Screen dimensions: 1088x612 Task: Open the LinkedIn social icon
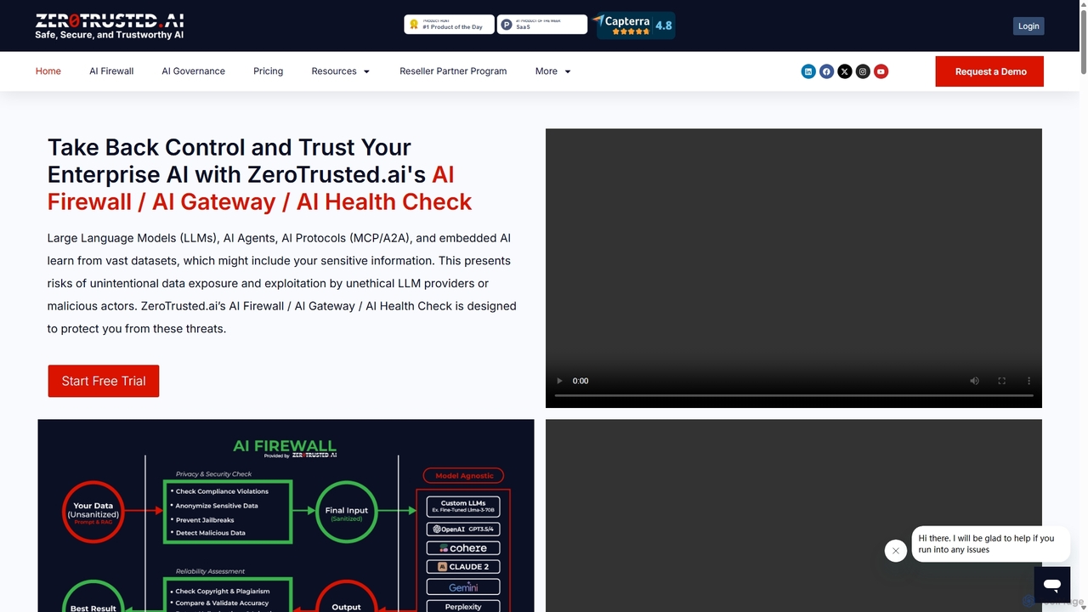[x=808, y=71]
